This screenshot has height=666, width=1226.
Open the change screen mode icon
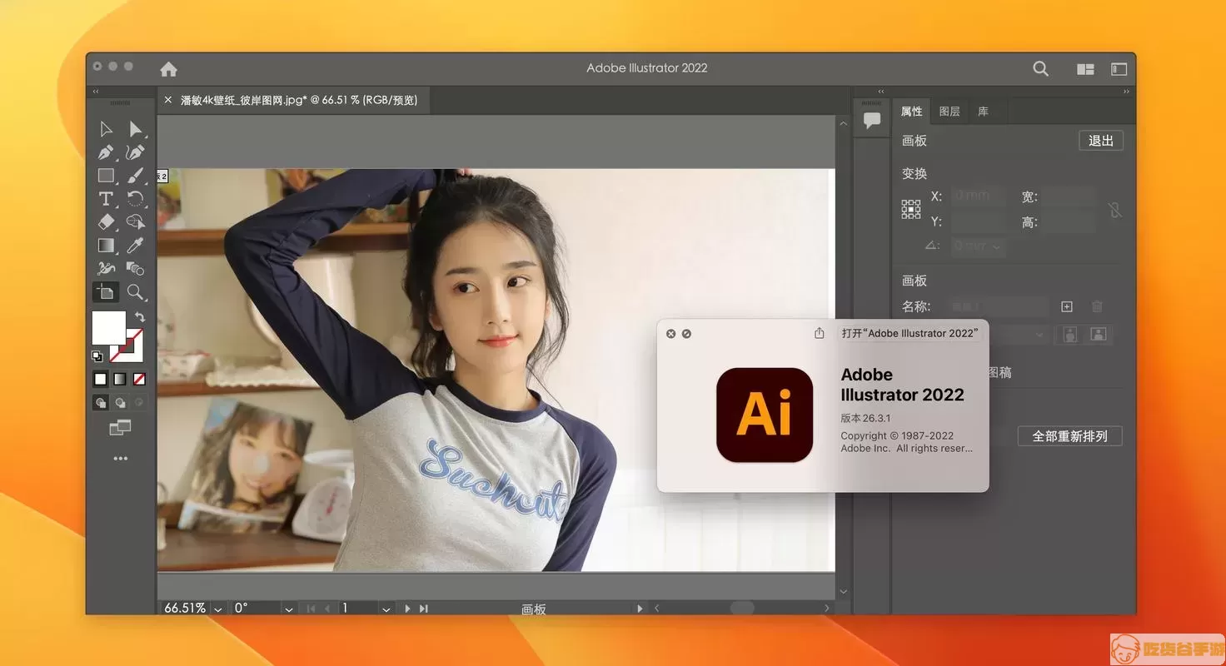[120, 428]
